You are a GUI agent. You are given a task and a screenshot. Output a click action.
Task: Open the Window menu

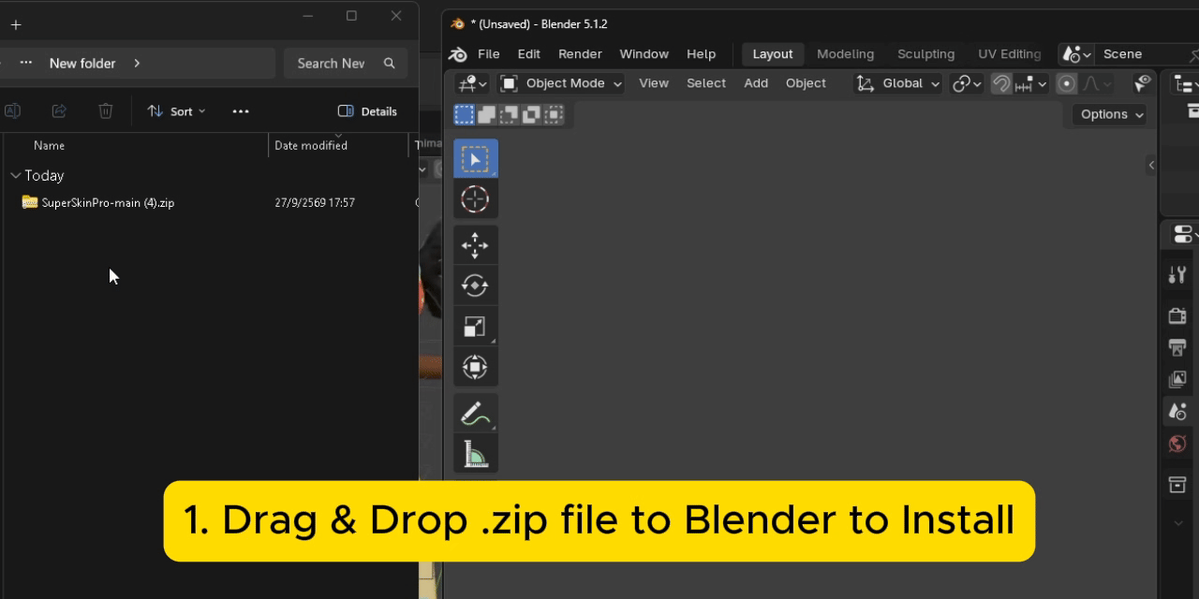644,54
